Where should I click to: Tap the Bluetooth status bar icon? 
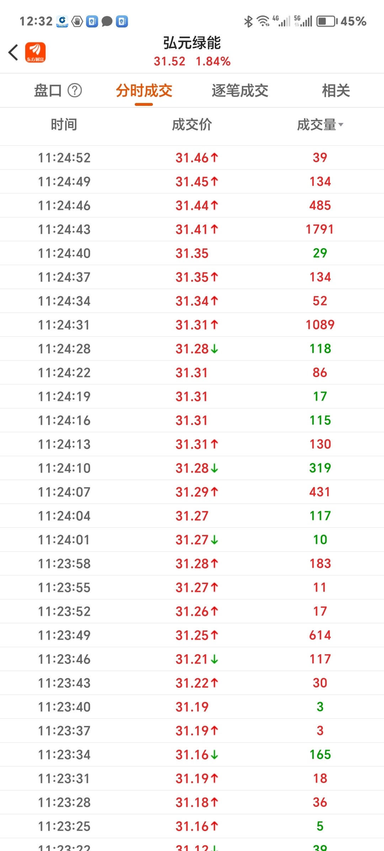[248, 21]
